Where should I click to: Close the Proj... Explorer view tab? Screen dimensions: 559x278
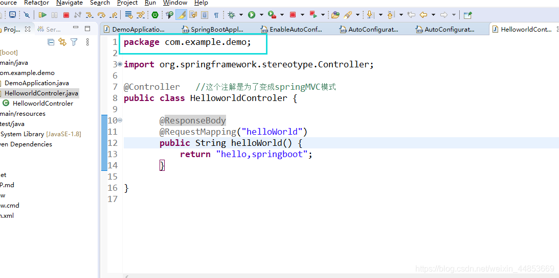click(28, 29)
